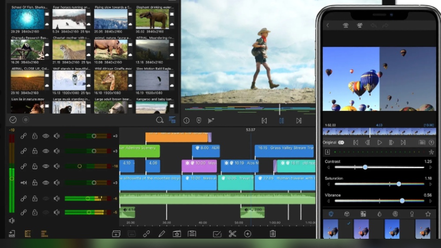Open the concentric circle tab on phone
The image size is (441, 248).
coord(395,214)
